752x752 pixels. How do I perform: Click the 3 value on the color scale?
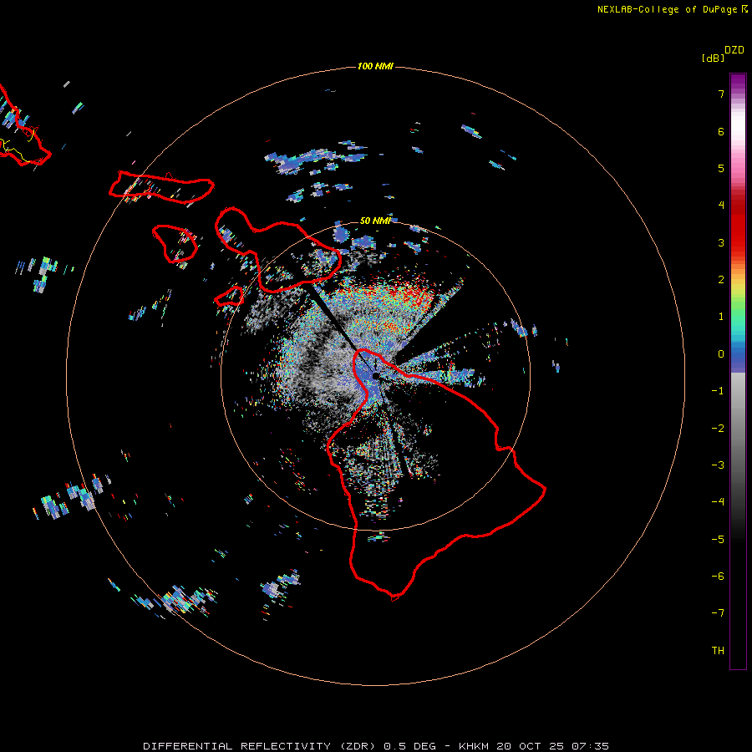pyautogui.click(x=721, y=242)
